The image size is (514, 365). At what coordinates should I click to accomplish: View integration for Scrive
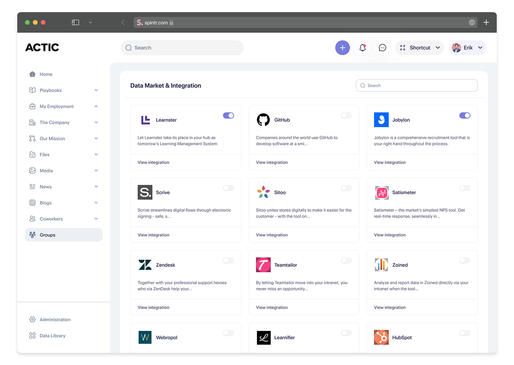coord(153,235)
